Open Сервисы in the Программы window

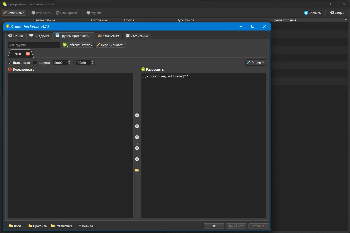(x=313, y=13)
